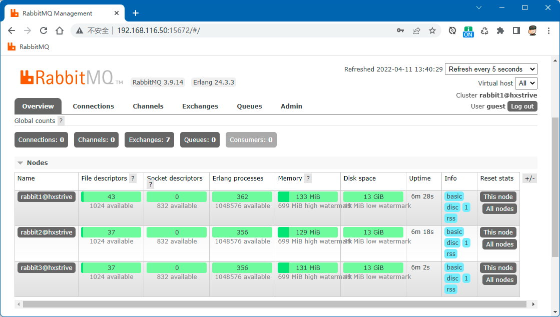Switch to the Exchanges tab
This screenshot has height=317, width=560.
(200, 106)
